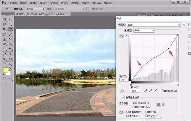Choose edit-points curve mode in Curves
Viewport: 191px width, 121px height.
click(x=122, y=36)
